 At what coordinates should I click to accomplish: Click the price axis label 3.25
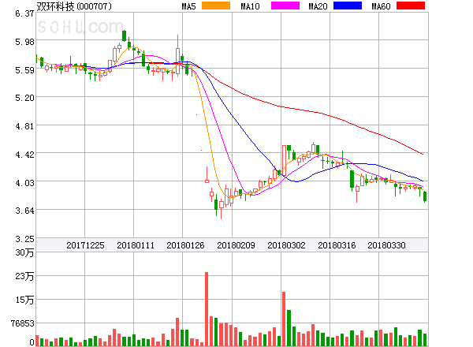(x=24, y=239)
